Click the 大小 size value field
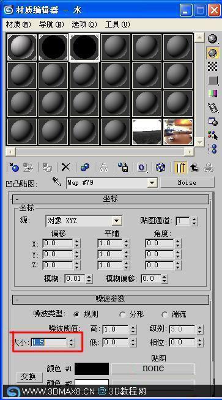This screenshot has width=222, height=400. tap(50, 343)
